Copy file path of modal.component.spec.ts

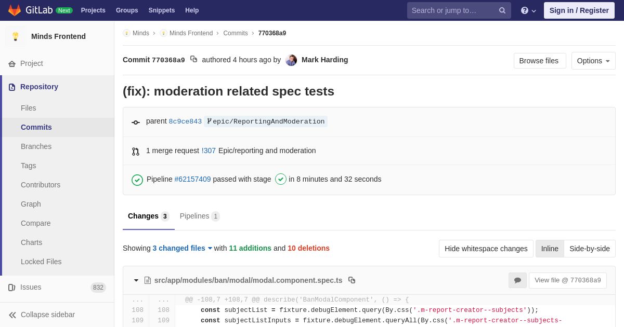pos(352,280)
